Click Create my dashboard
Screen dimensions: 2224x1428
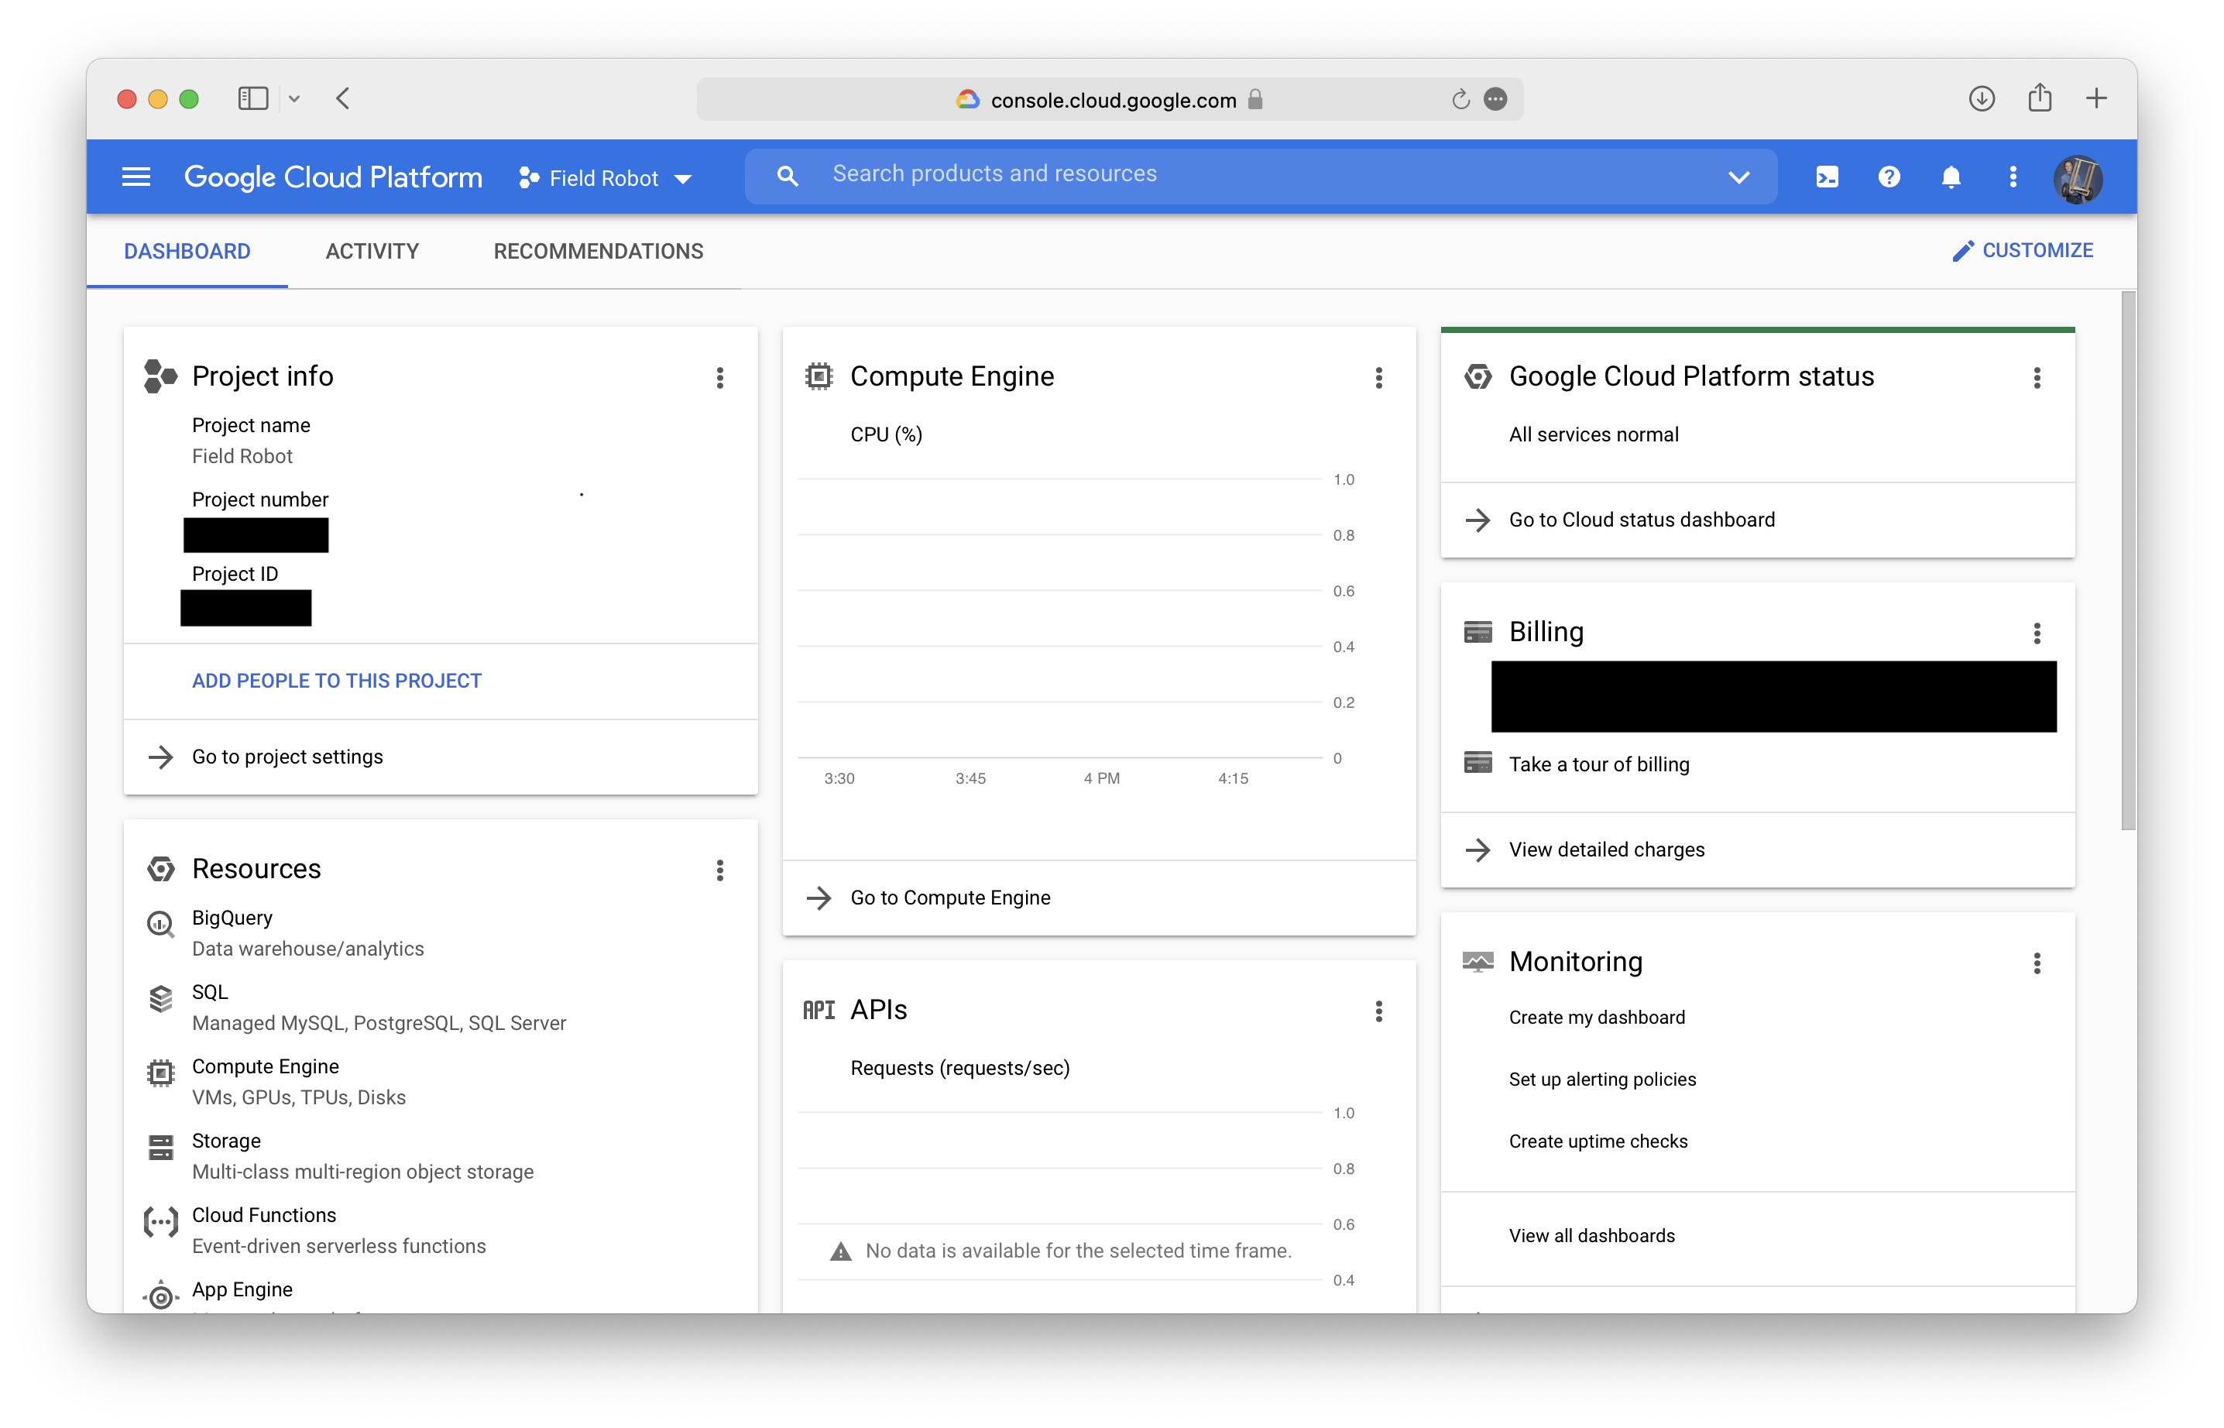click(1597, 1018)
